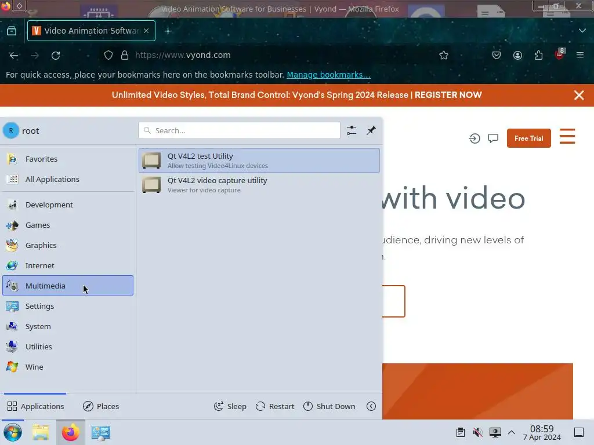Open Qt V4L2 test Utility

coord(259,161)
